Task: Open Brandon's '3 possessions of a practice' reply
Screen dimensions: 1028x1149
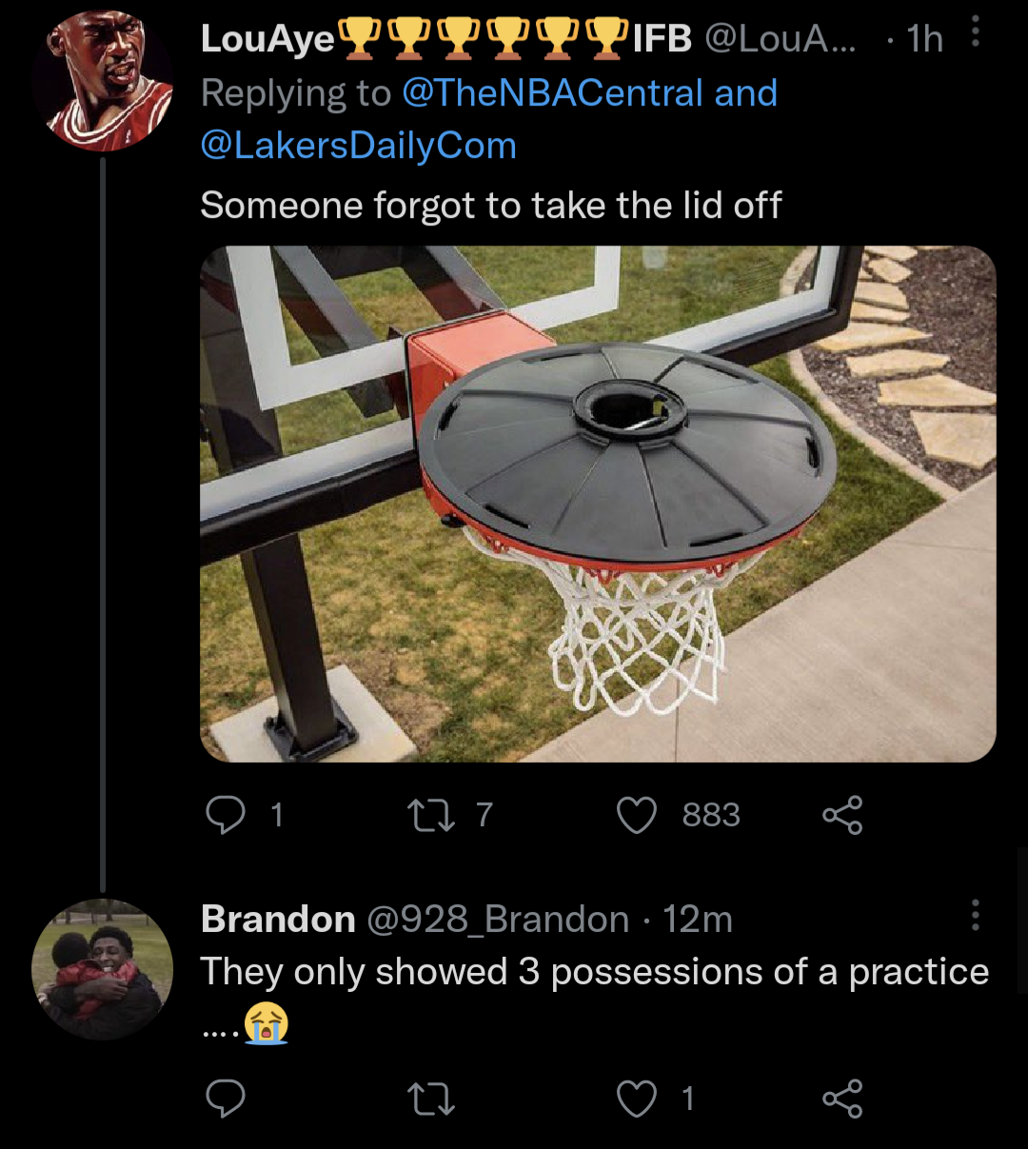Action: [594, 972]
